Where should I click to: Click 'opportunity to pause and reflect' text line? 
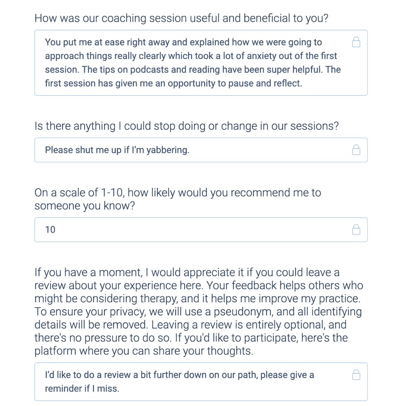click(x=235, y=83)
